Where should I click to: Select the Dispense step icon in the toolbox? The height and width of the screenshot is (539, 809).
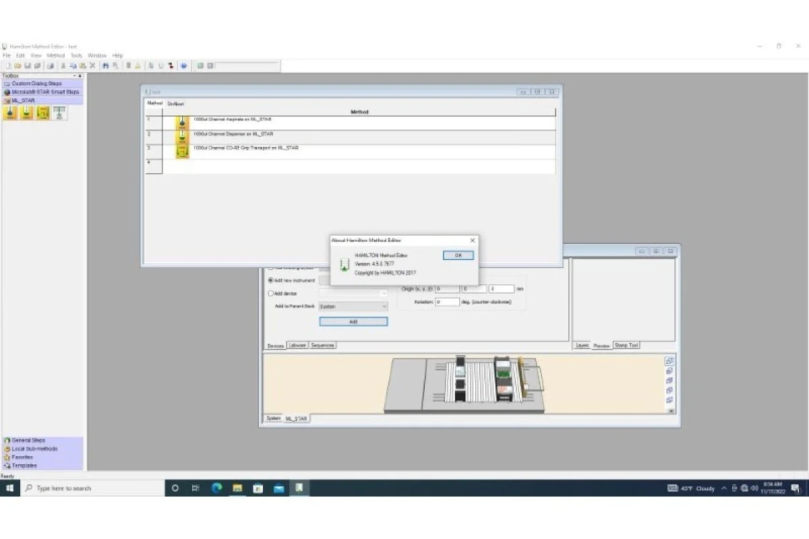click(27, 113)
